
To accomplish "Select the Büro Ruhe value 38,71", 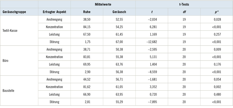I will tap(87, 49).
